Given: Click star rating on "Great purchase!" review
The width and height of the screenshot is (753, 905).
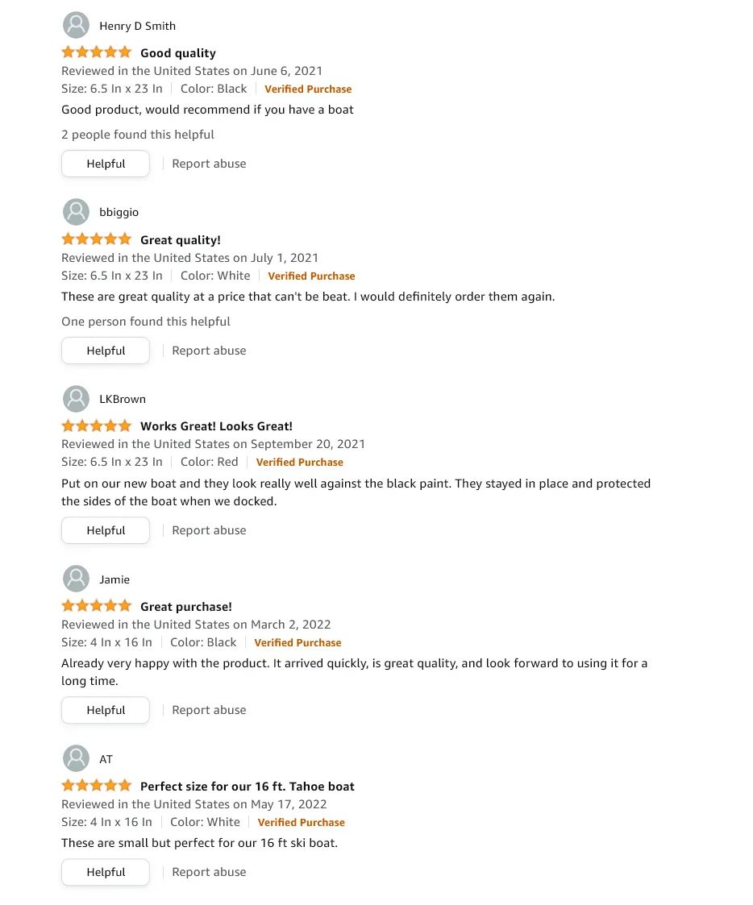Looking at the screenshot, I should pos(96,606).
